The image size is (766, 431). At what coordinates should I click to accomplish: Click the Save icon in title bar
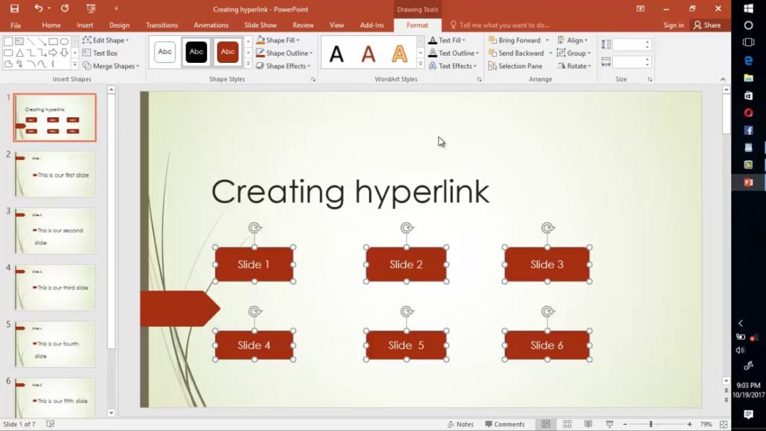pos(14,9)
